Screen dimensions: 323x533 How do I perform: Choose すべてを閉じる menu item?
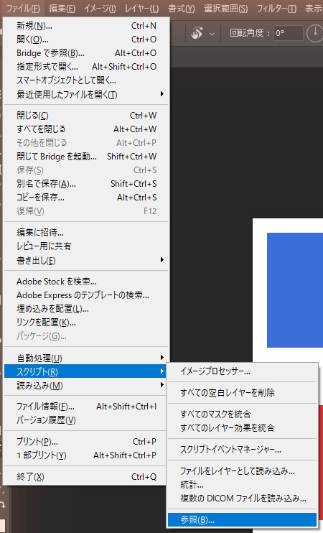[86, 129]
